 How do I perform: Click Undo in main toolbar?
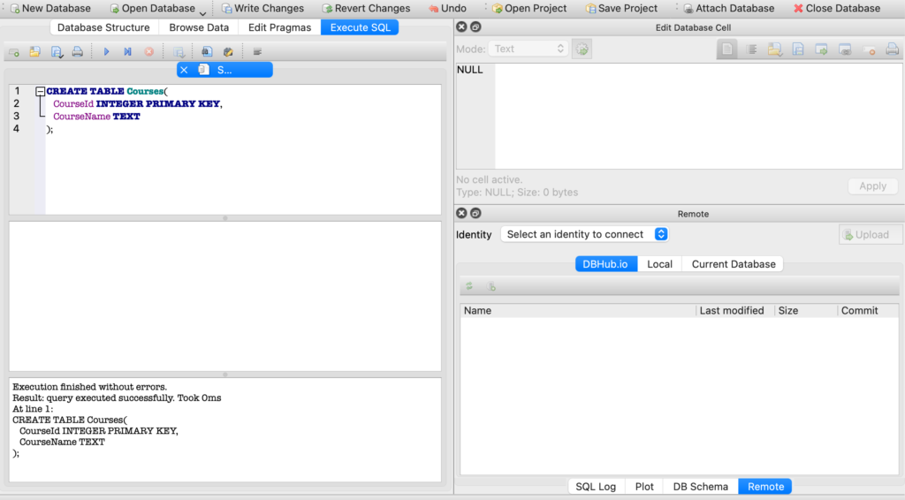[x=447, y=9]
